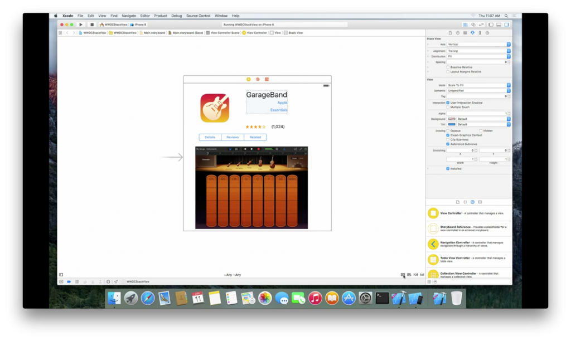Show the File Template library
This screenshot has height=341, width=571.
[x=458, y=202]
